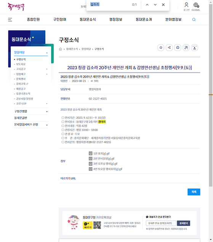This screenshot has width=213, height=242.
Task: Add page to favorites with star icon
Action: pyautogui.click(x=161, y=47)
